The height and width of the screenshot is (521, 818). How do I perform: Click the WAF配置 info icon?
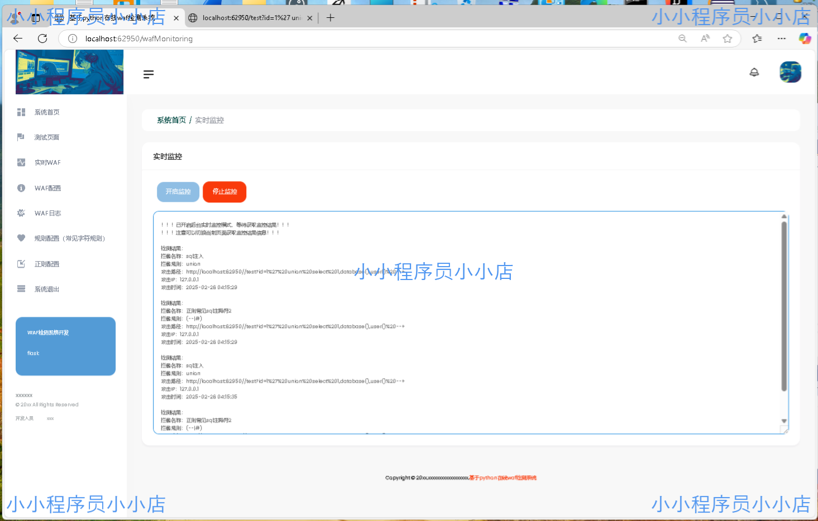point(21,187)
